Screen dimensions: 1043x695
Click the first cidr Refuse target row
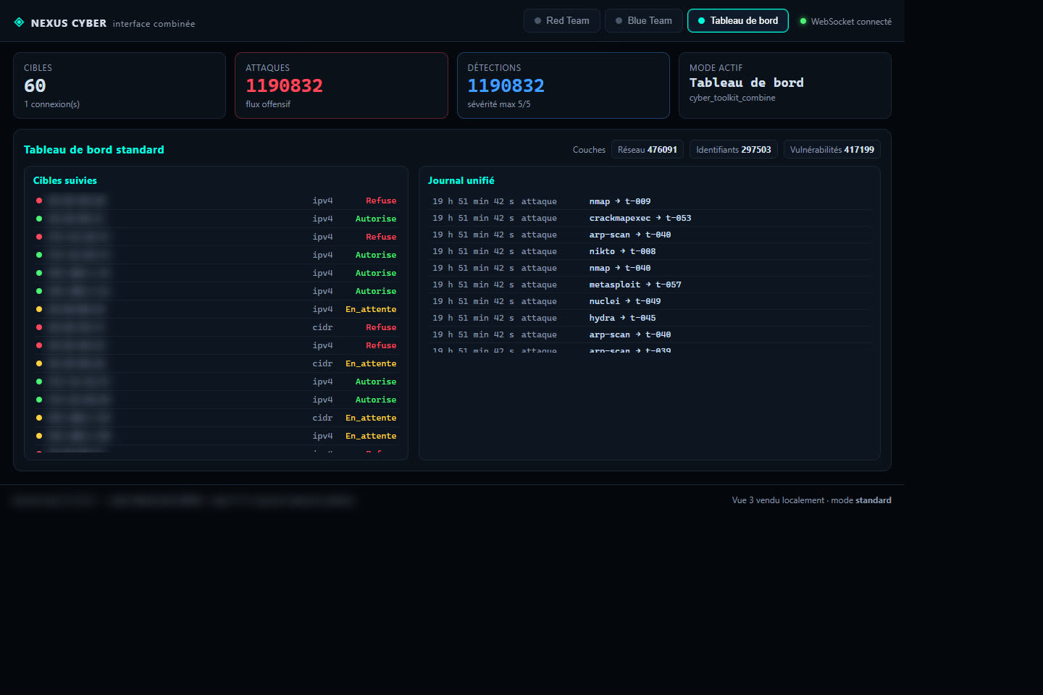(x=216, y=327)
